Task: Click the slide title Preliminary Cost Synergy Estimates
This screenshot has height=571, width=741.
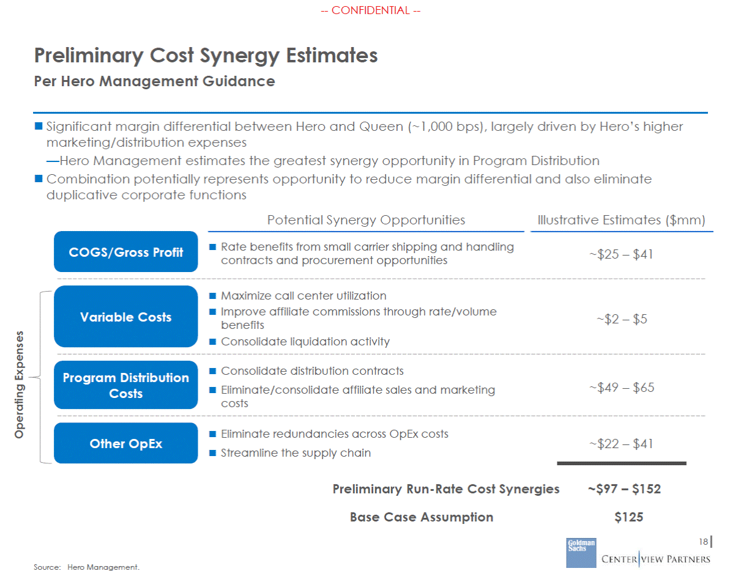Action: [x=206, y=56]
